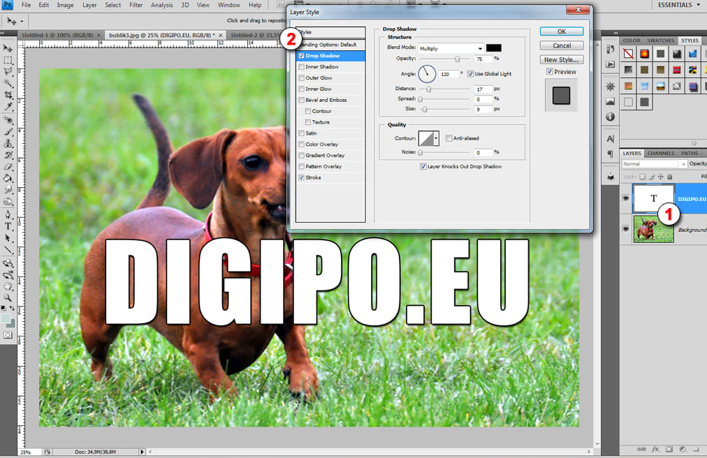Viewport: 707px width, 458px height.
Task: Expand the layer blending mode Normal dropdown
Action: [654, 164]
